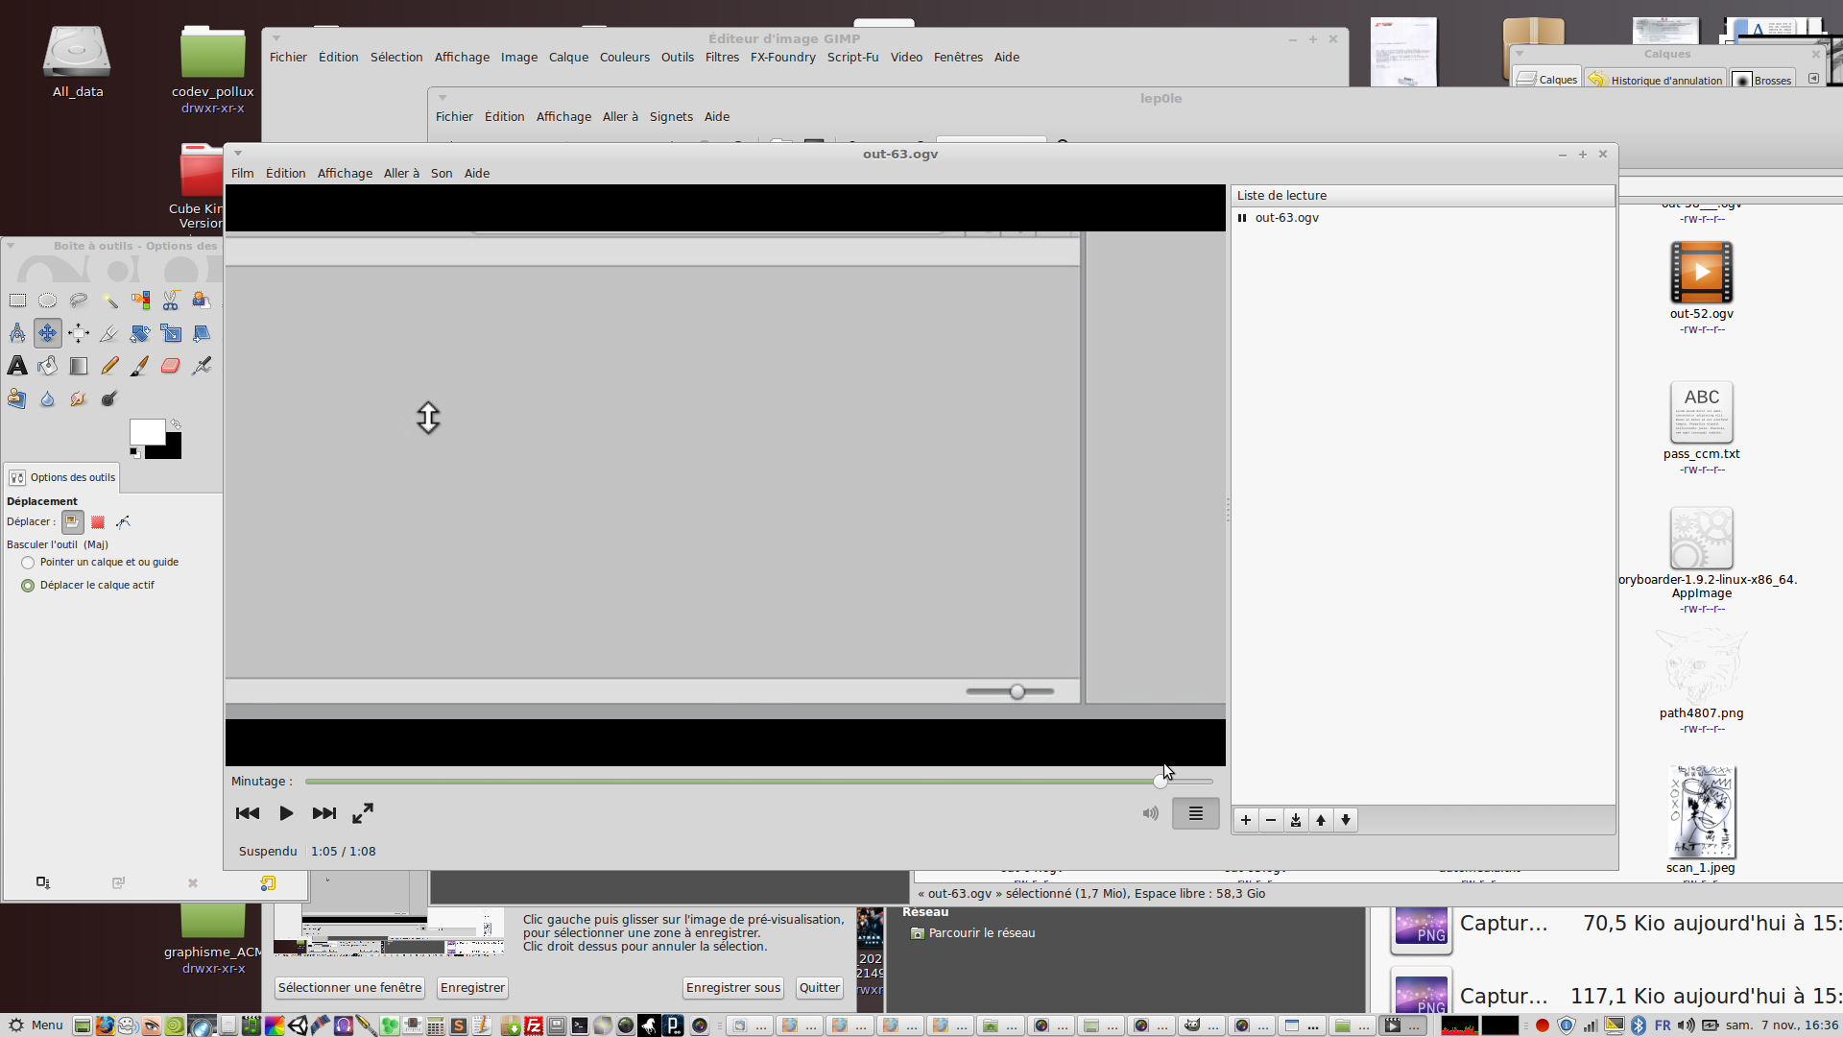
Task: Click the Enregistrer sous button
Action: click(733, 988)
